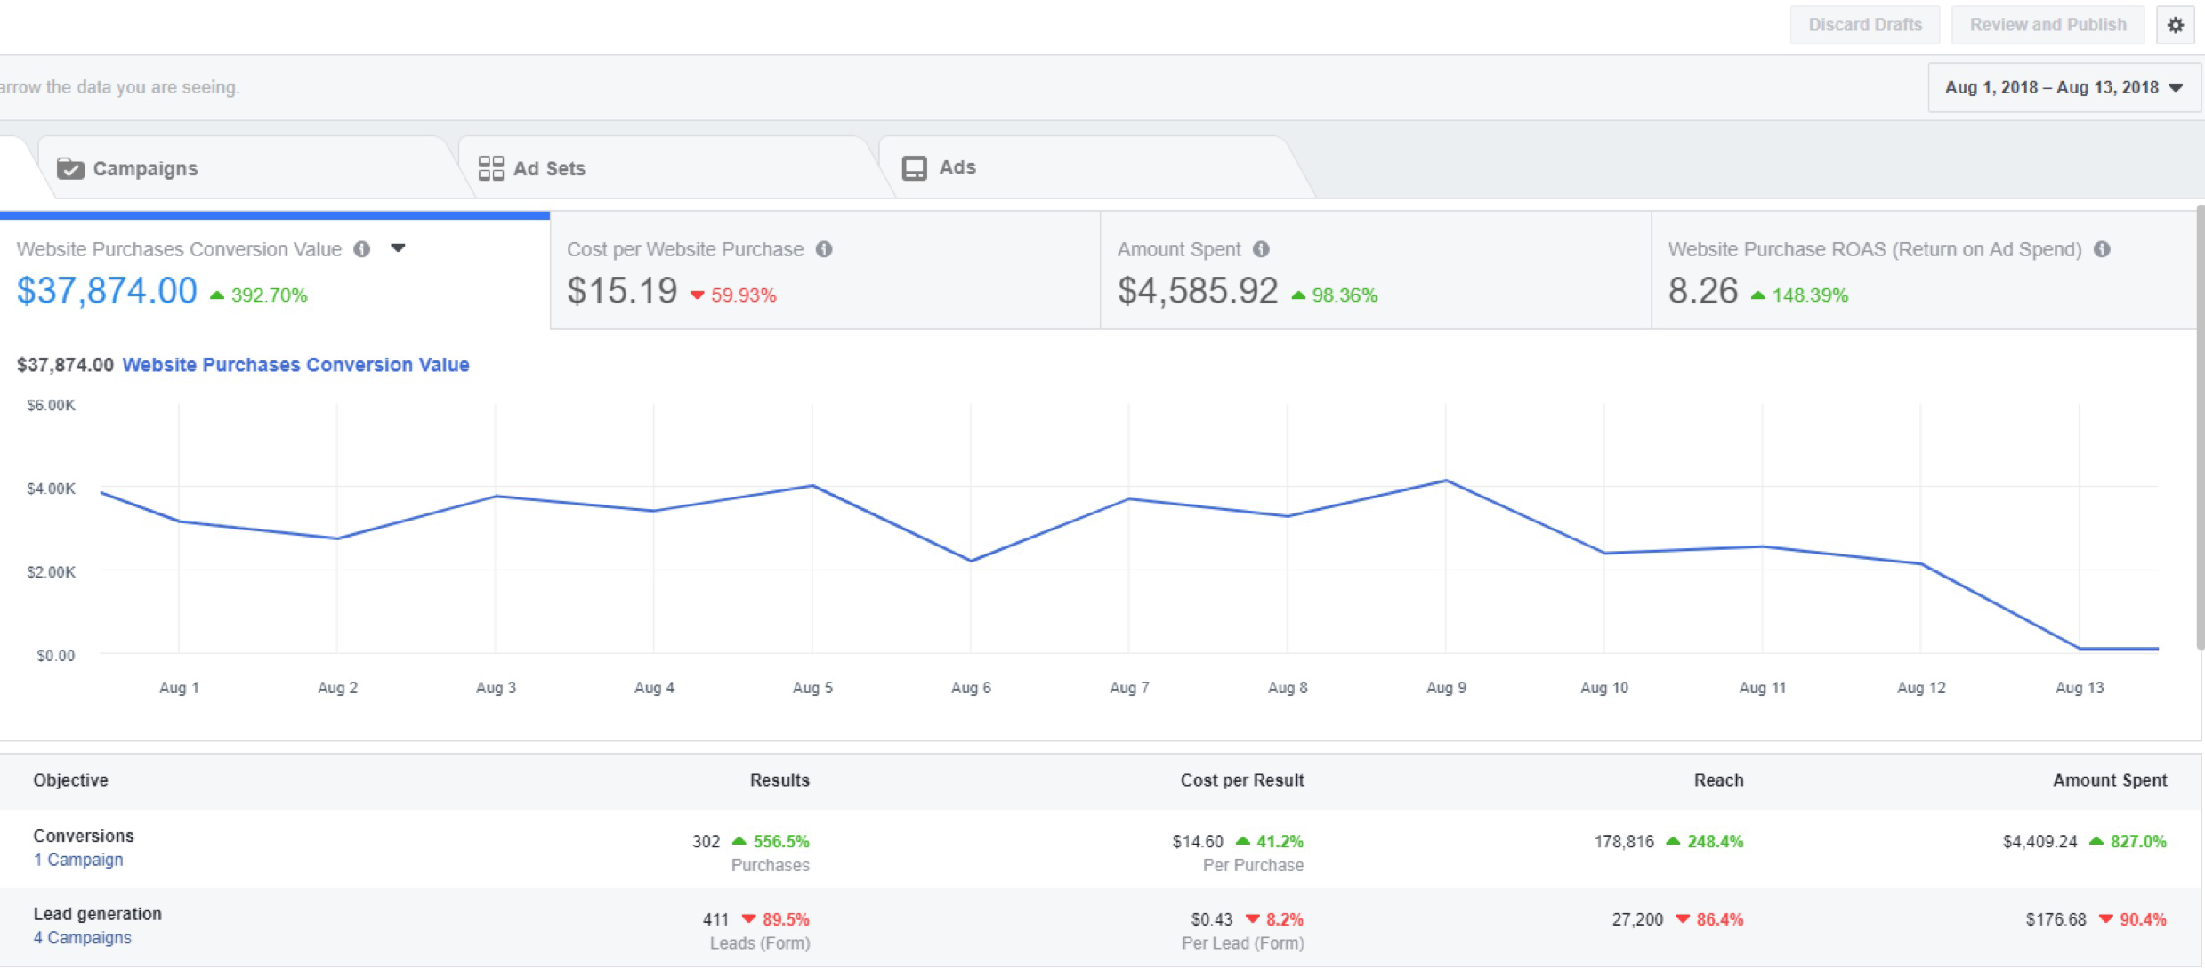Click the 27,200 reach value
Screen dimensions: 2205x970
[1637, 919]
